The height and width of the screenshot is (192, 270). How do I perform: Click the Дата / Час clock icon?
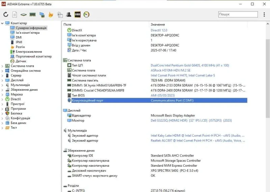coord(69,50)
